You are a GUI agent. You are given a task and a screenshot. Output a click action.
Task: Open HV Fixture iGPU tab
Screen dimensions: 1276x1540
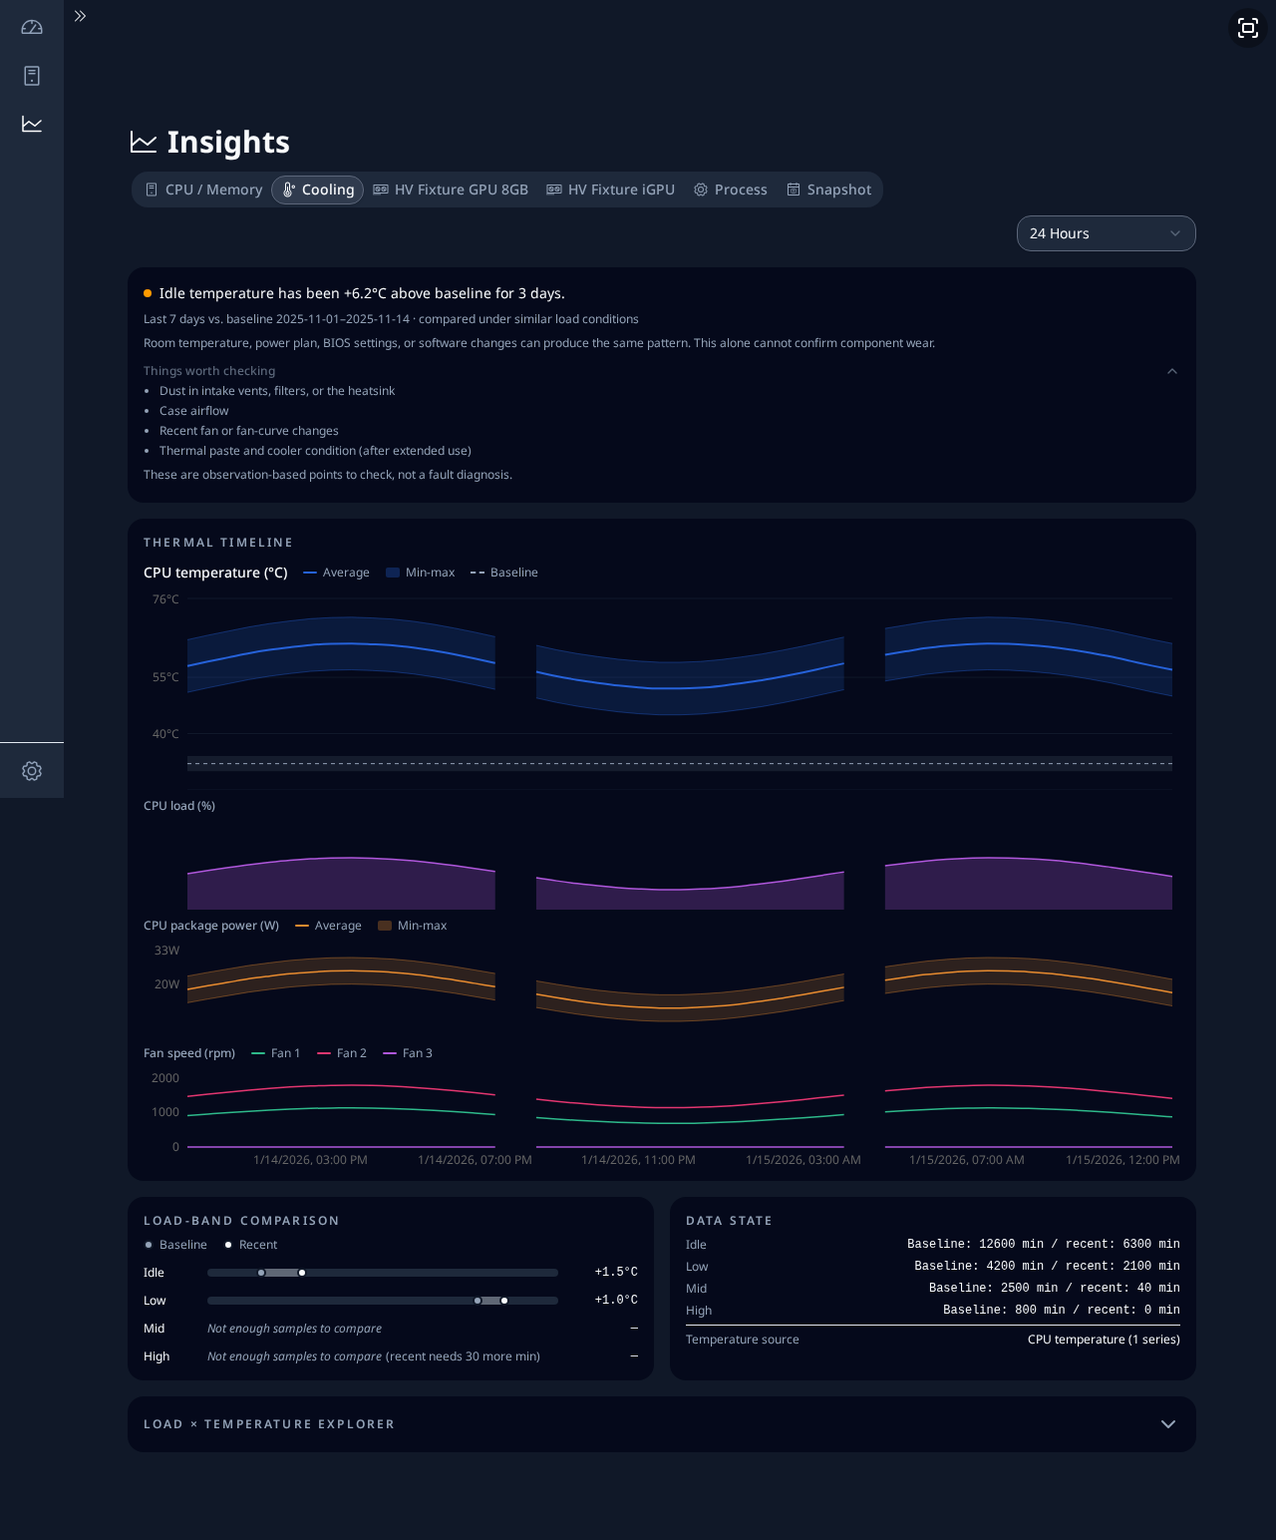click(610, 190)
